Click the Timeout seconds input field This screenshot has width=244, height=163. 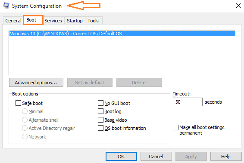click(x=188, y=102)
